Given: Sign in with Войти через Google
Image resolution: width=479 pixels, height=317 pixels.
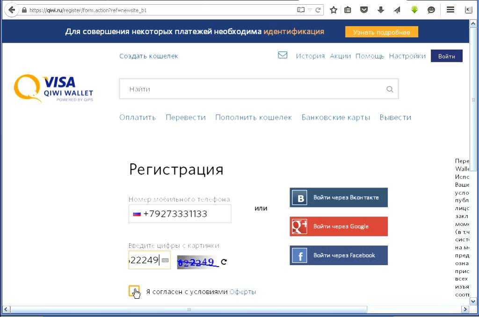Looking at the screenshot, I should coord(339,226).
